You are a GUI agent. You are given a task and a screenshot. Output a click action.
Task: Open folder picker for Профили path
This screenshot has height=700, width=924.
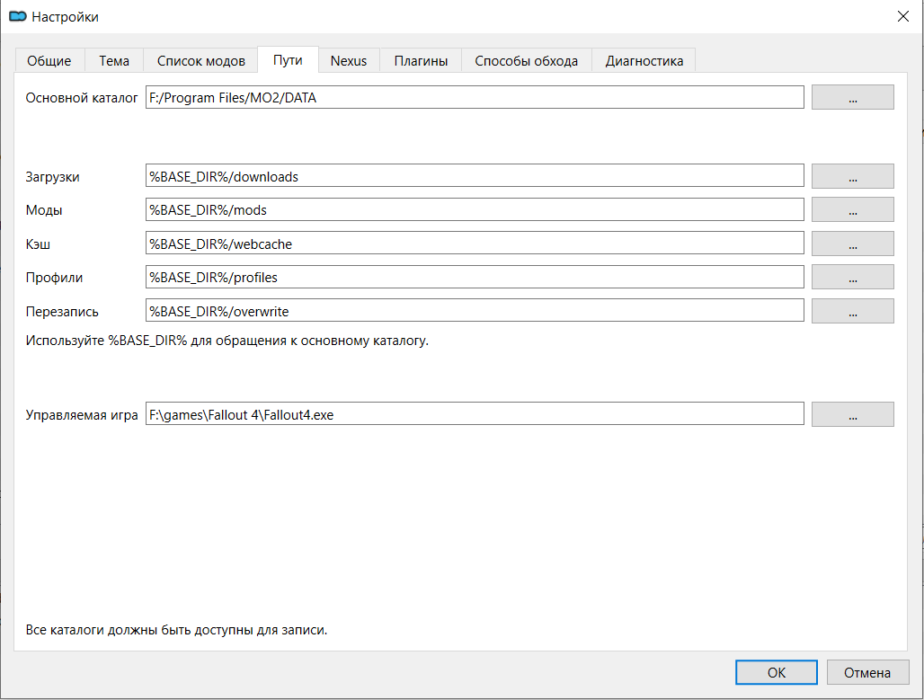click(852, 277)
